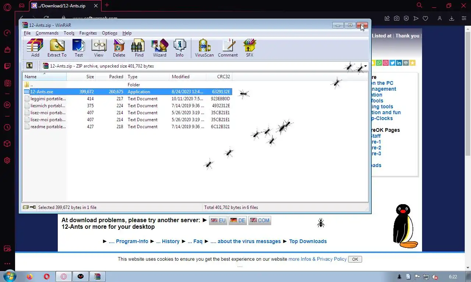471x282 pixels.
Task: Click the Twitter share icon
Action: click(392, 63)
